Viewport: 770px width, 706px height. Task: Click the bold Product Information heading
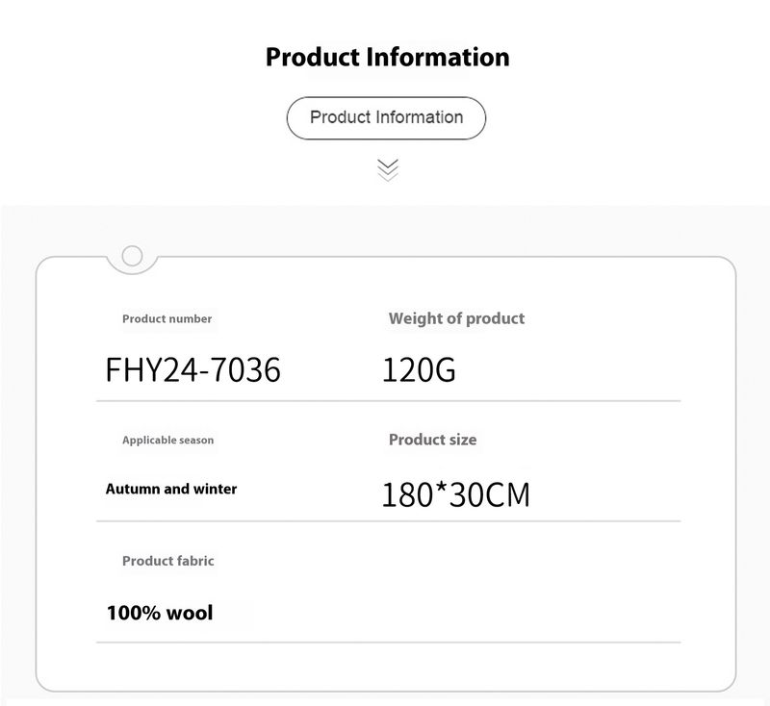click(x=387, y=57)
